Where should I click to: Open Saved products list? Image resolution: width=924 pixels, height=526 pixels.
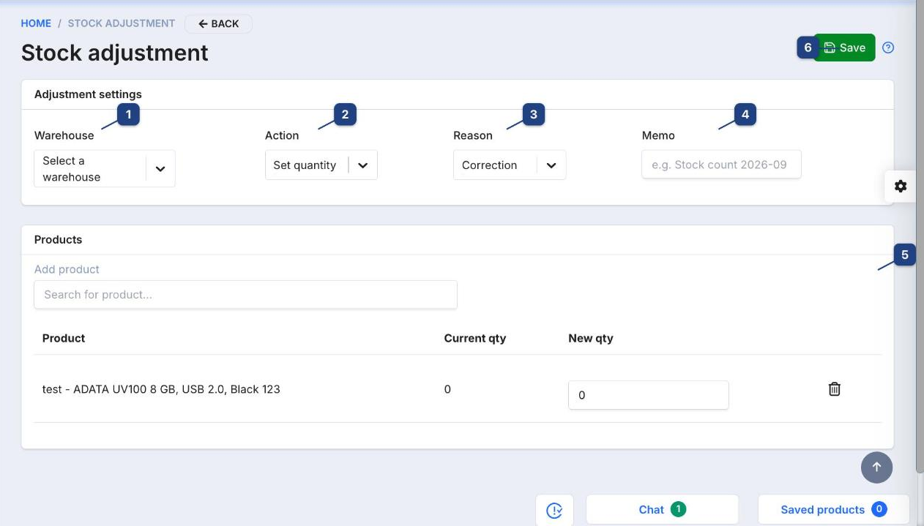833,510
